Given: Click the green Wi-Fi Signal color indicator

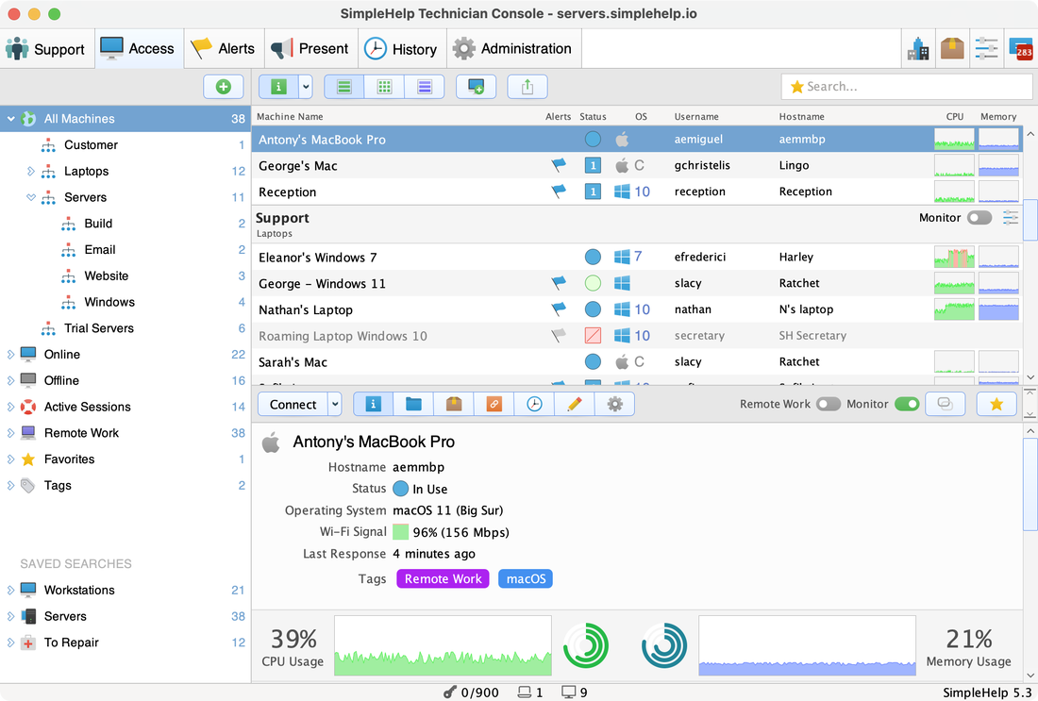Looking at the screenshot, I should [x=400, y=532].
